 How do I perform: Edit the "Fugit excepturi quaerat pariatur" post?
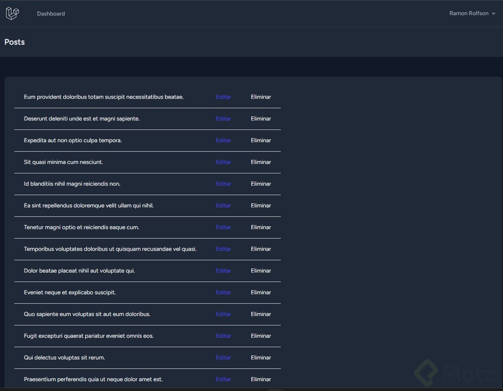click(x=223, y=336)
